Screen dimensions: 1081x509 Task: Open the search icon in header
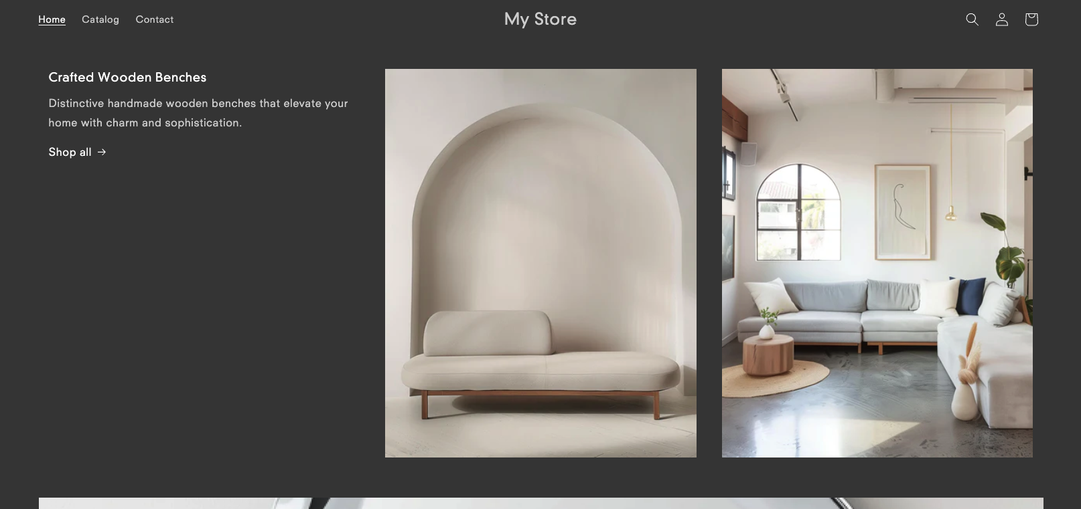pyautogui.click(x=972, y=19)
